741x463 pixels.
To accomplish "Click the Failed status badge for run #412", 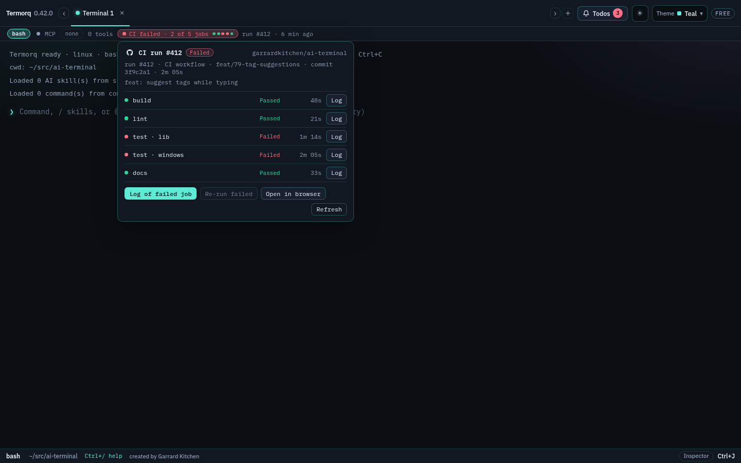I will [200, 52].
